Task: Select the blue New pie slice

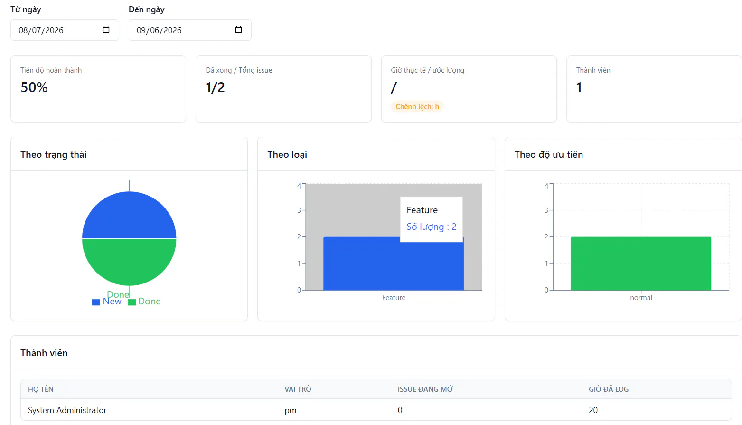Action: pyautogui.click(x=129, y=215)
